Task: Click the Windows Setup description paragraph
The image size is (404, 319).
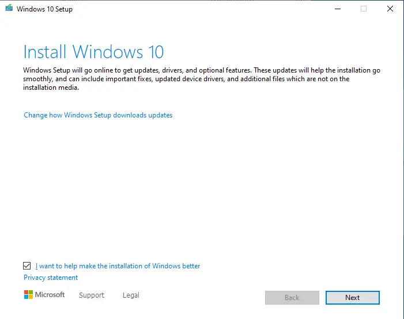Action: (x=202, y=79)
